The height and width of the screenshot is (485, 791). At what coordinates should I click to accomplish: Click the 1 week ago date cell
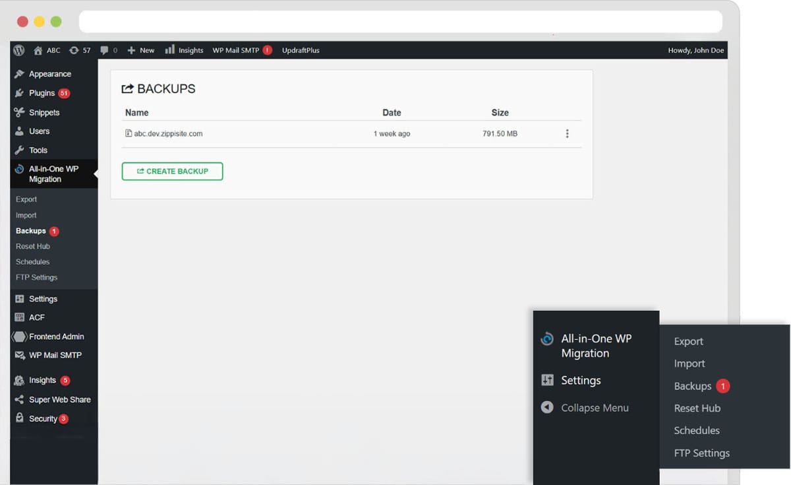coord(392,133)
